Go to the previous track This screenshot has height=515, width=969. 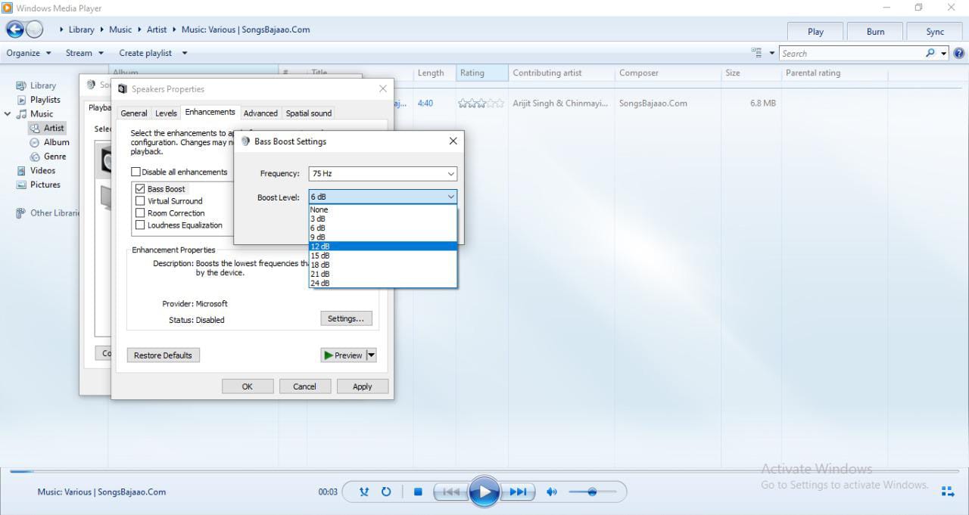coord(451,492)
